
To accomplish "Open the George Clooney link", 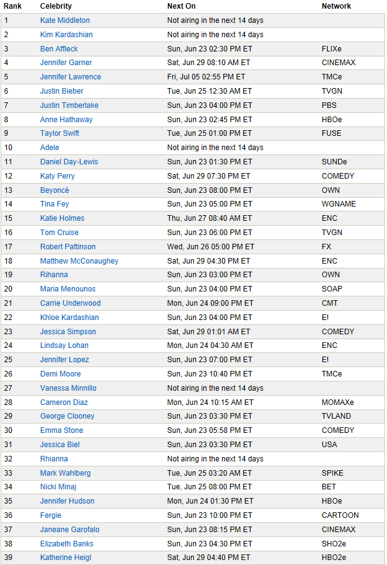I will pyautogui.click(x=68, y=416).
